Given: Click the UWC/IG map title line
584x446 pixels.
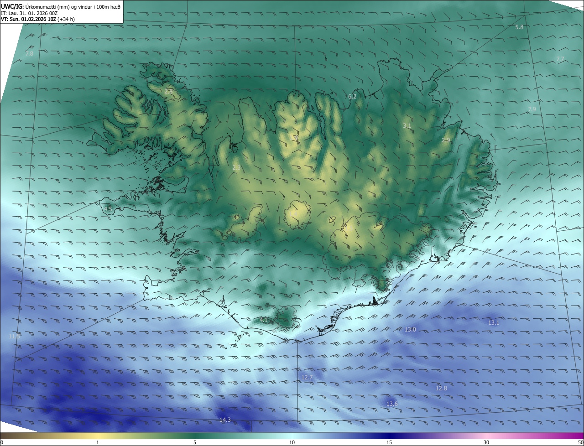Looking at the screenshot, I should point(61,6).
